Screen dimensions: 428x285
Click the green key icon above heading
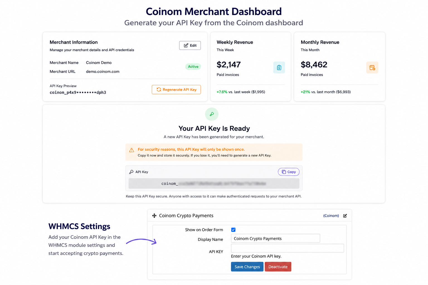tap(212, 114)
